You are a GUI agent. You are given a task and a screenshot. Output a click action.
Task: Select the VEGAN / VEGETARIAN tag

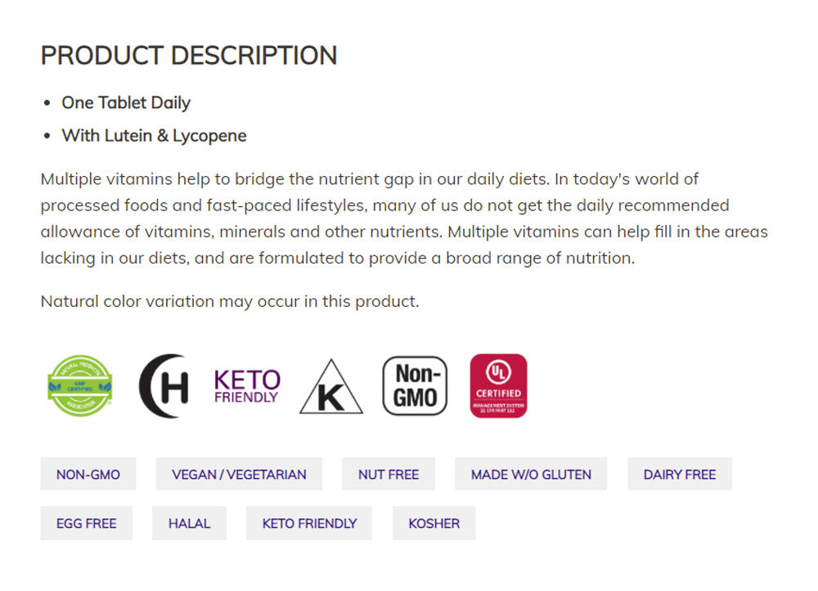coord(239,474)
